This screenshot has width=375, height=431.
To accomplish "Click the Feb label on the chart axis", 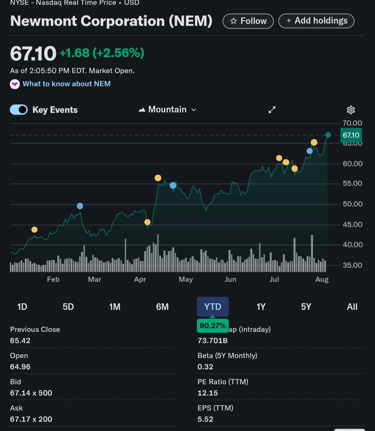I will [53, 279].
